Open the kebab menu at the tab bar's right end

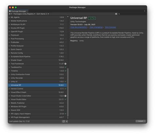145,11
